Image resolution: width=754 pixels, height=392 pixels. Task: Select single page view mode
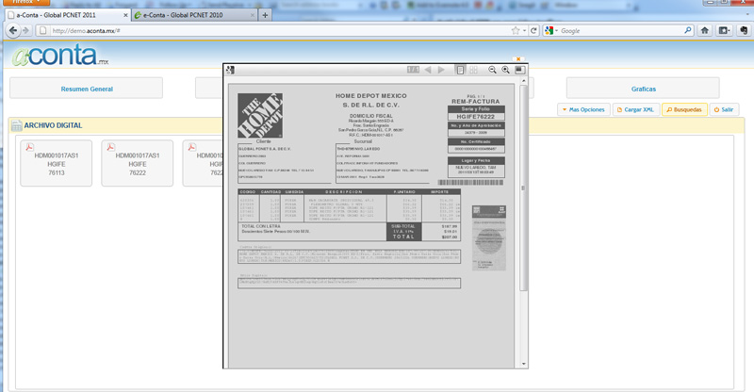click(x=460, y=70)
